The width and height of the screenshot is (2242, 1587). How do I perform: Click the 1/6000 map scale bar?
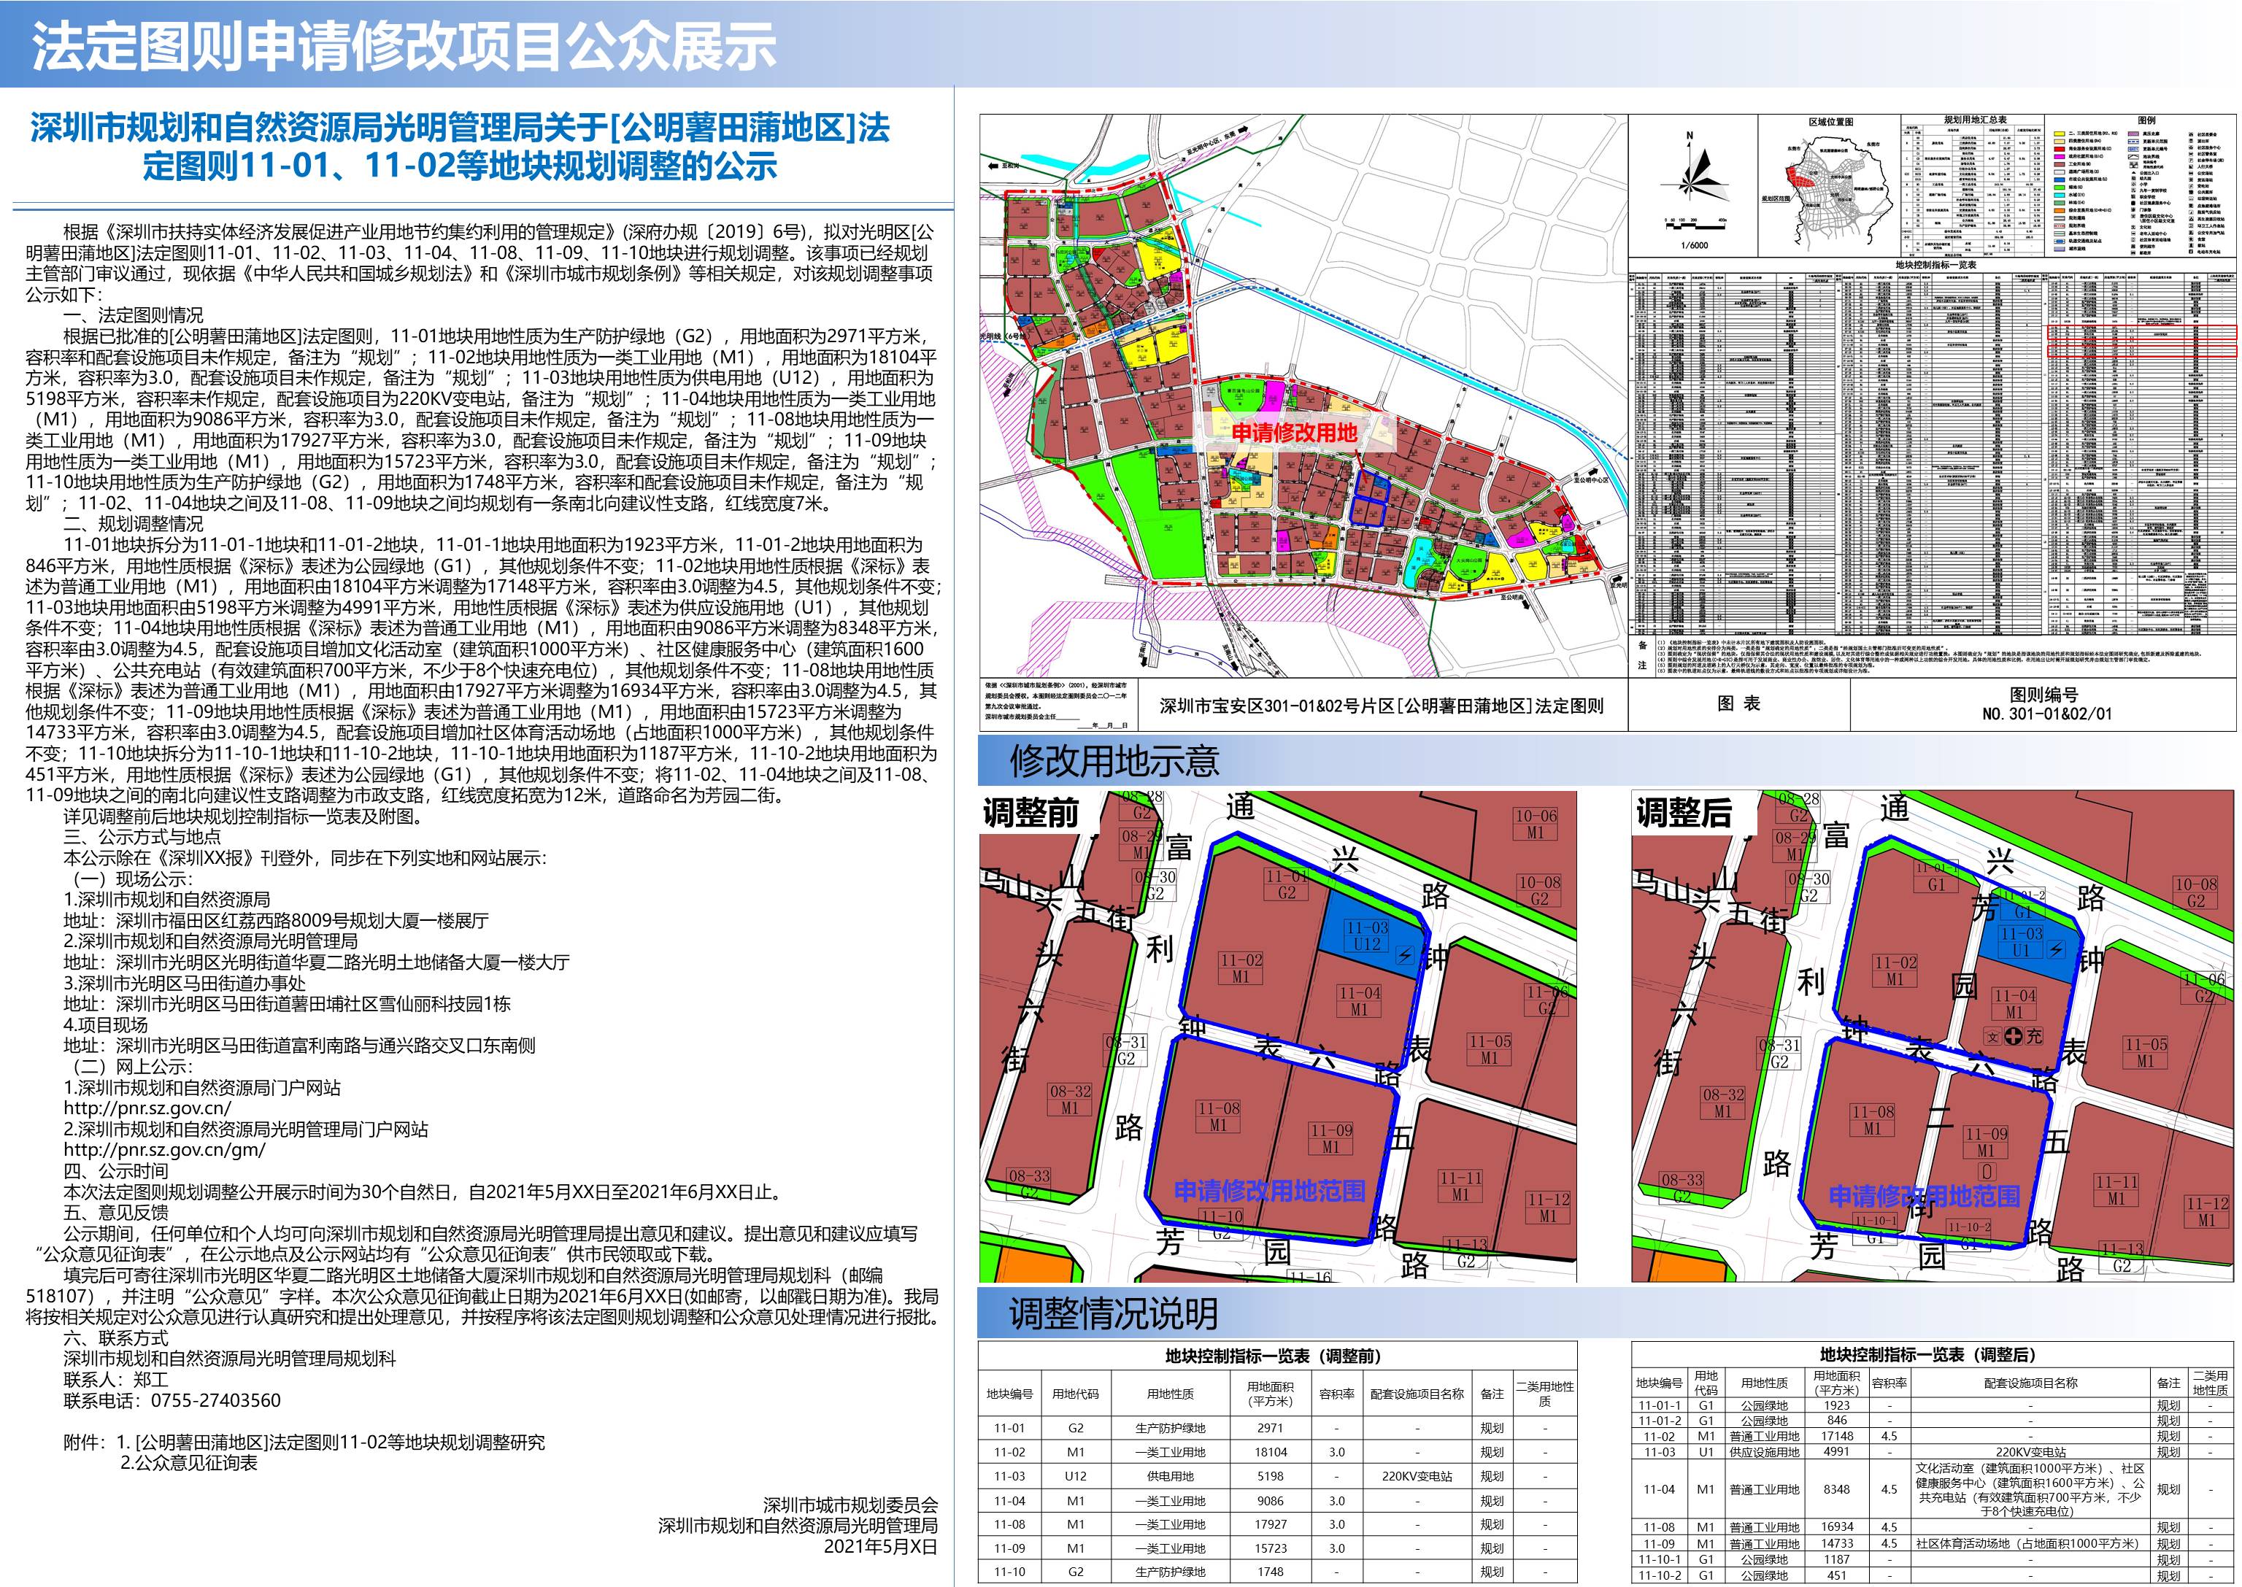coord(1694,225)
